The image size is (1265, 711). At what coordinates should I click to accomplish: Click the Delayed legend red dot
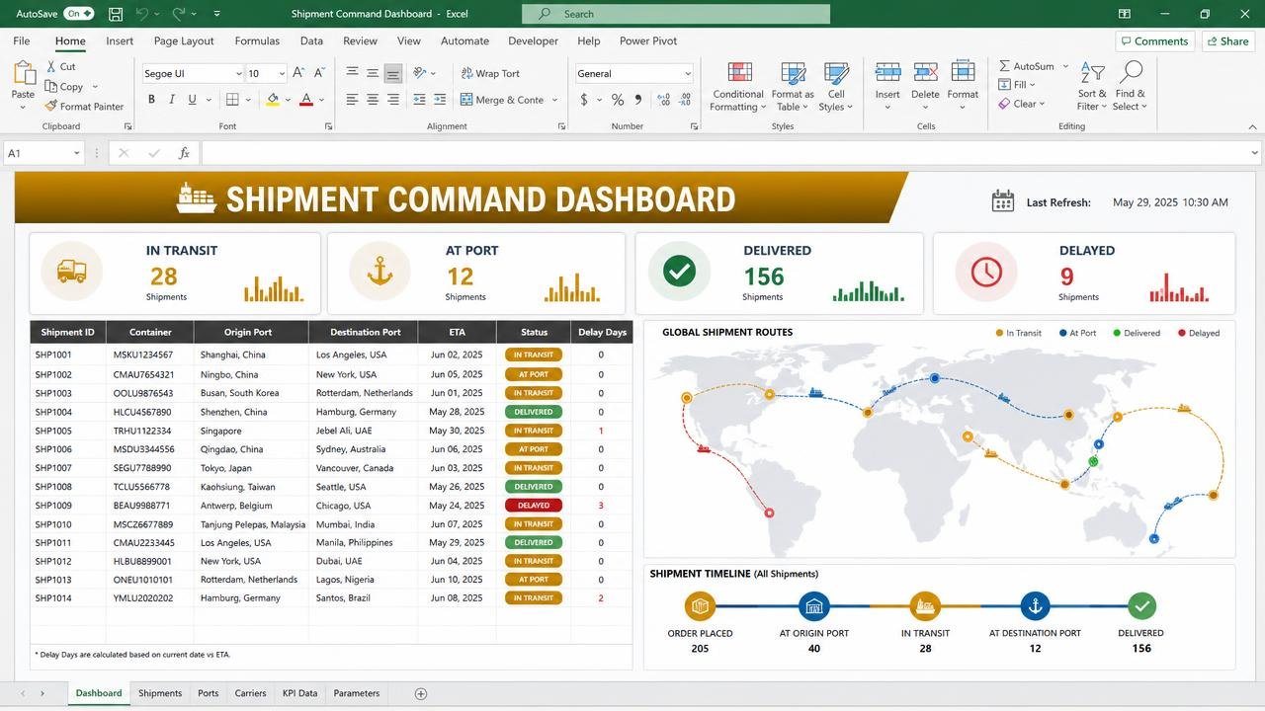tap(1181, 333)
